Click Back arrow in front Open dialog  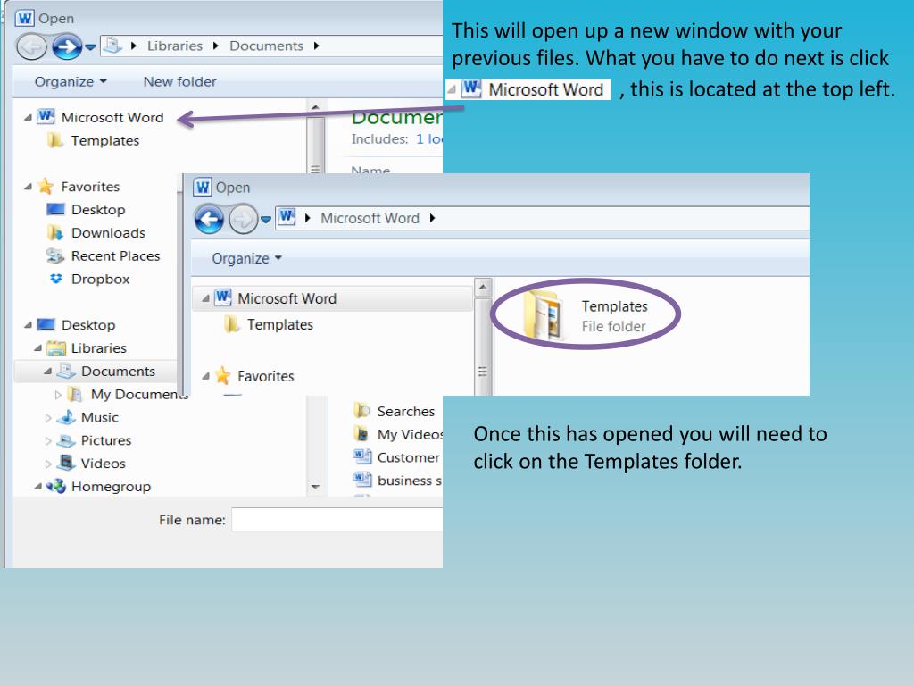[209, 220]
